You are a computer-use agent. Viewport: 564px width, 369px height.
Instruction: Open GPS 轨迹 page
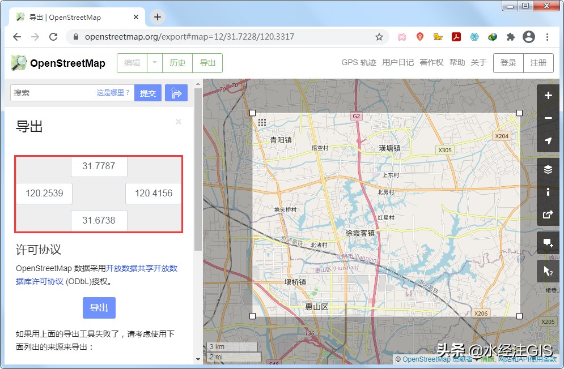click(x=359, y=62)
